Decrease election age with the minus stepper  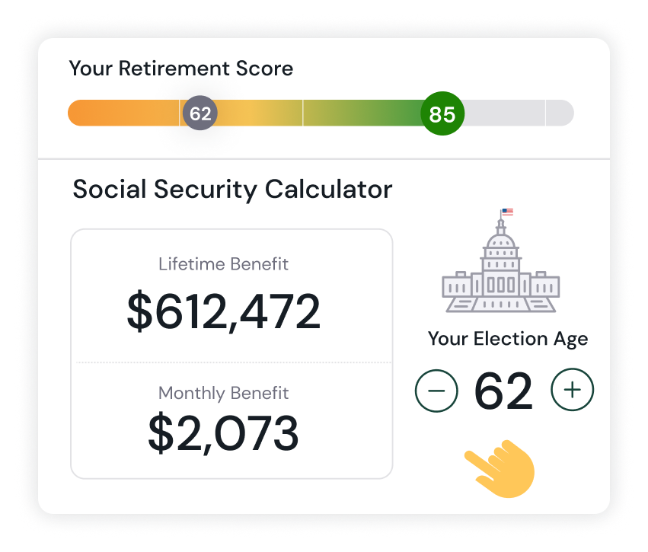click(436, 389)
